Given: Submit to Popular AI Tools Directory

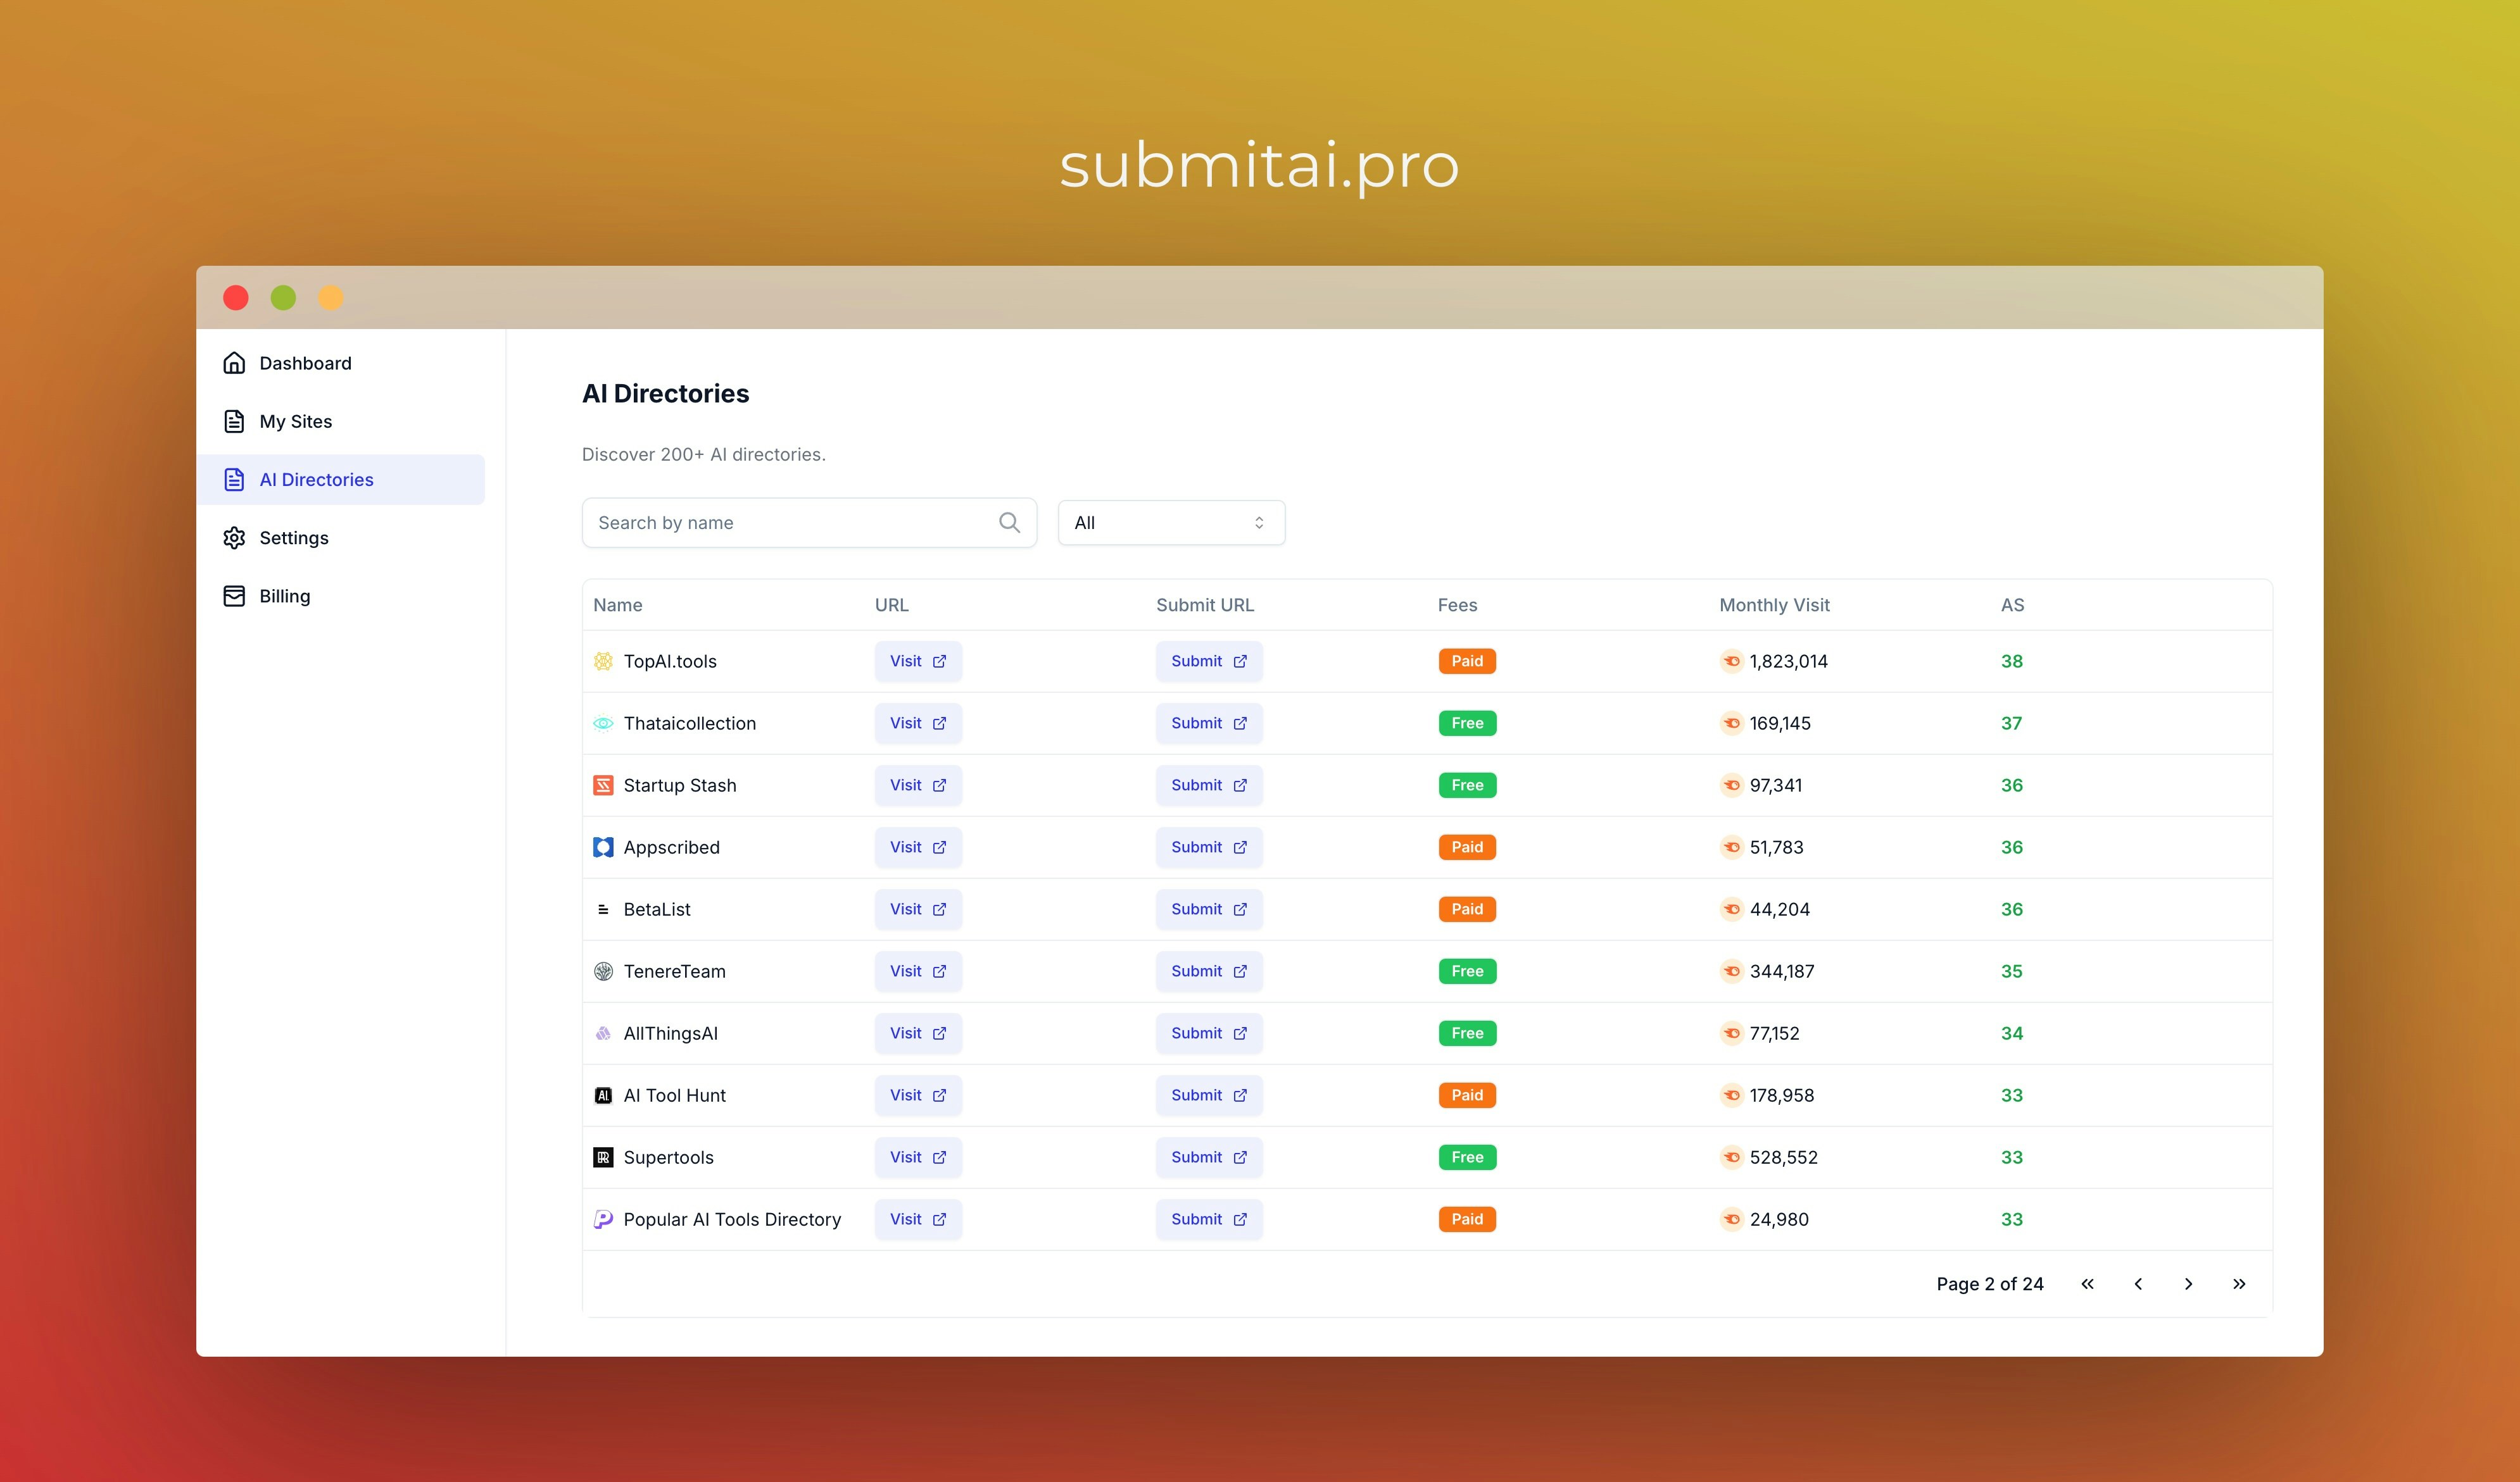Looking at the screenshot, I should (x=1209, y=1219).
